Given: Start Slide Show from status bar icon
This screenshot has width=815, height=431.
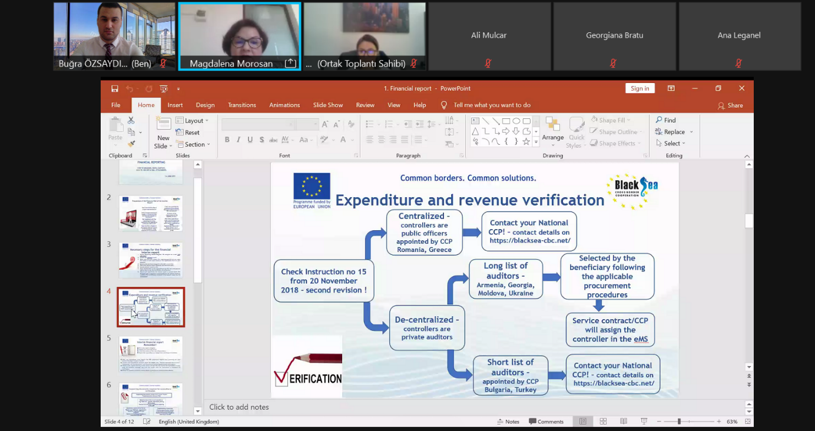Looking at the screenshot, I should coord(644,422).
